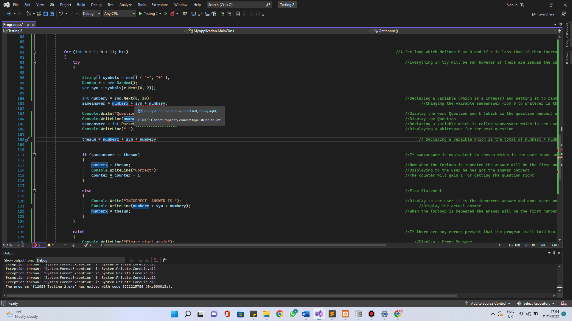Screen dimensions: 572x321
Task: Open the Extensions menu
Action: click(160, 5)
